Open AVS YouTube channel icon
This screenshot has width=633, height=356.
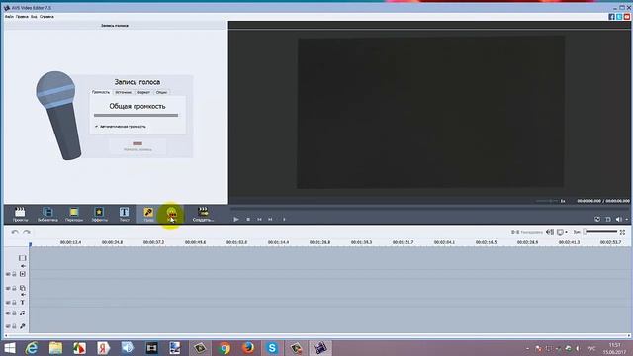[627, 17]
